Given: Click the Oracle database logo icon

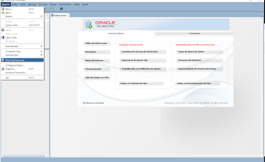Looking at the screenshot, I should (88, 24).
